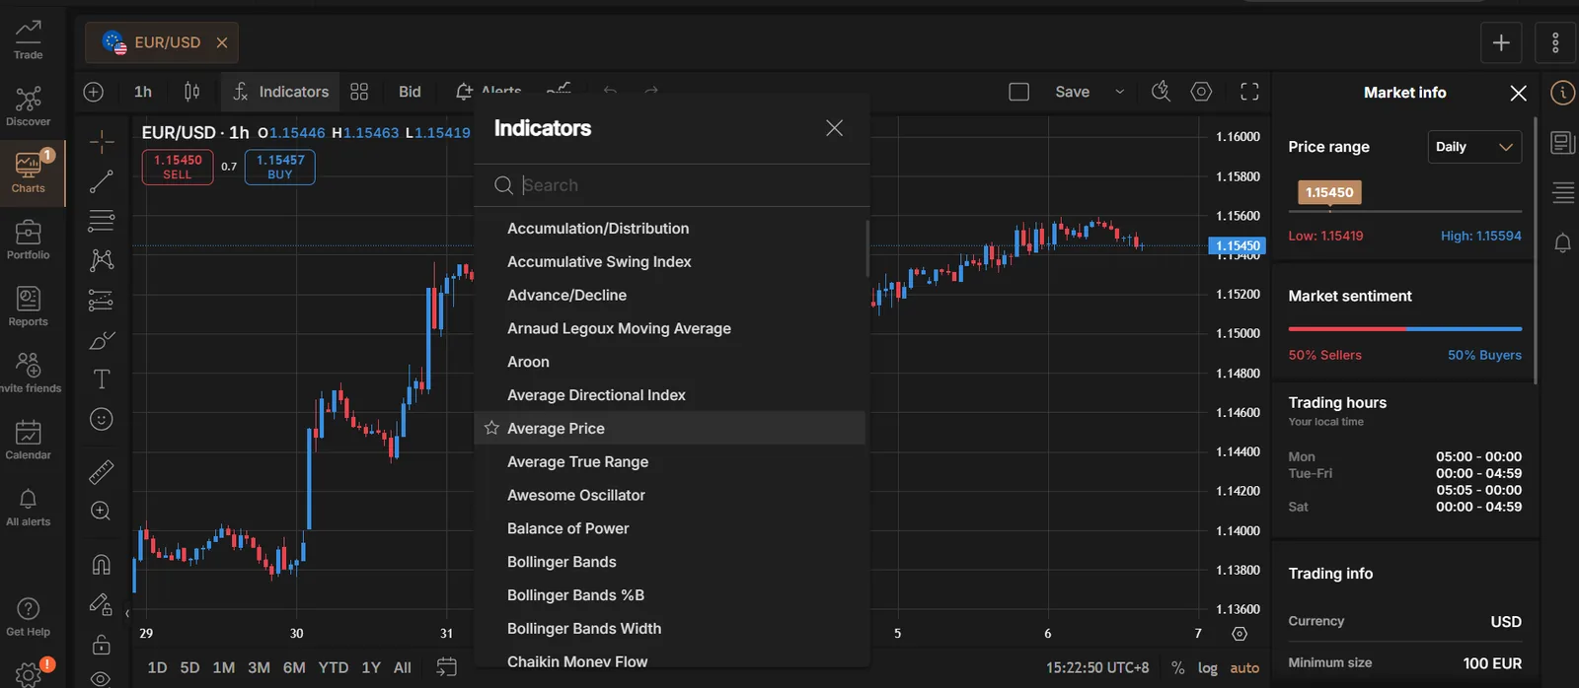Click the indicator Search field
This screenshot has width=1579, height=688.
671,185
